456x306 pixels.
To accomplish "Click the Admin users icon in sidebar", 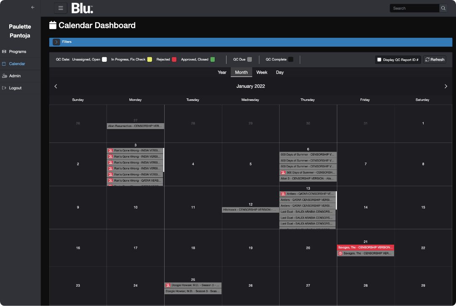I will click(x=4, y=76).
